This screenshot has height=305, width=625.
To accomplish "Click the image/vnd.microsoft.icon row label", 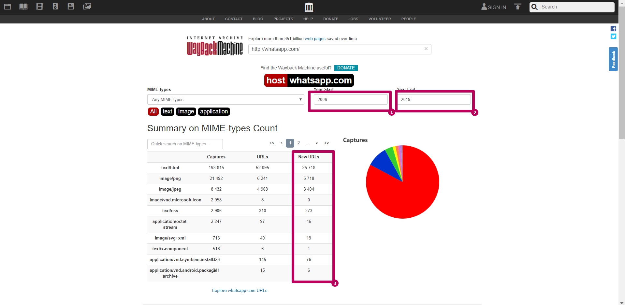I will click(x=175, y=200).
